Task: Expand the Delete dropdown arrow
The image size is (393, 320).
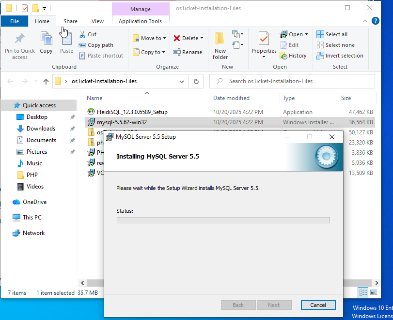Action: [202, 38]
